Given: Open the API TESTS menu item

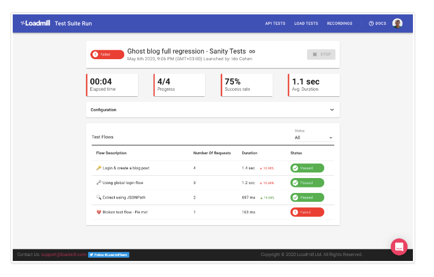Looking at the screenshot, I should point(275,23).
